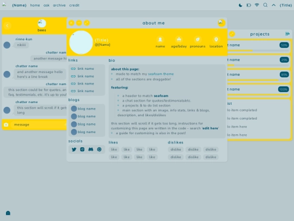The height and width of the screenshot is (221, 294).
Task: Click the expand button of about me window
Action: coord(87,23)
